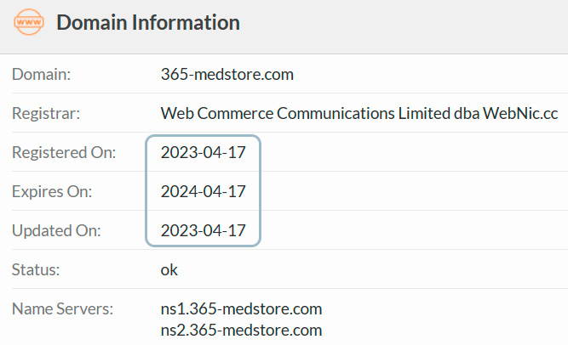568x345 pixels.
Task: Click the ns2.365-medstore.com name server
Action: pyautogui.click(x=241, y=331)
